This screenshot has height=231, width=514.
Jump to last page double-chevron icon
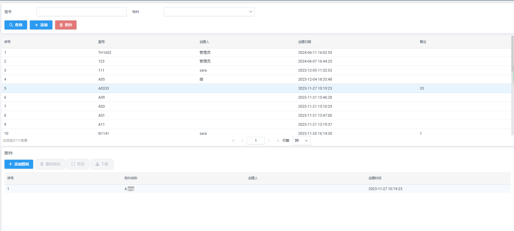click(x=278, y=141)
